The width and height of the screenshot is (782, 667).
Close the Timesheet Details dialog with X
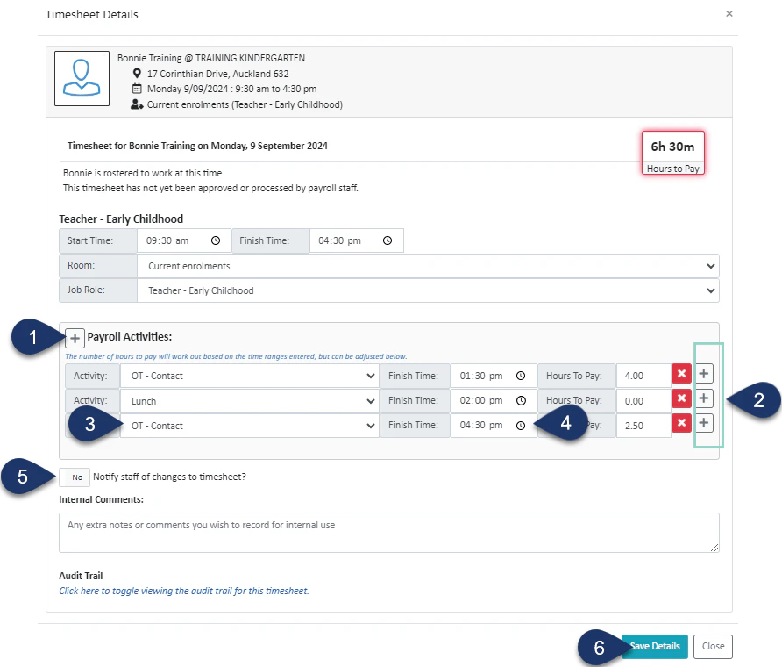tap(729, 14)
